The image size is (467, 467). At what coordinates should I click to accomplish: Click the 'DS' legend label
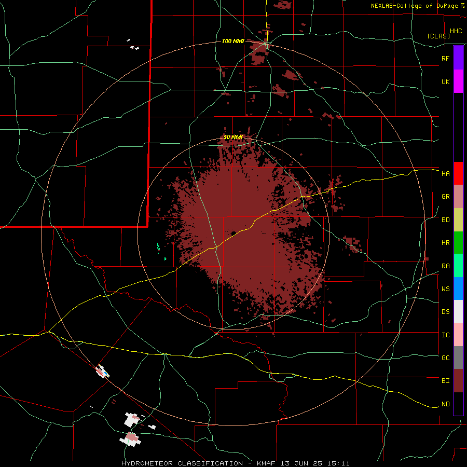[x=445, y=312]
